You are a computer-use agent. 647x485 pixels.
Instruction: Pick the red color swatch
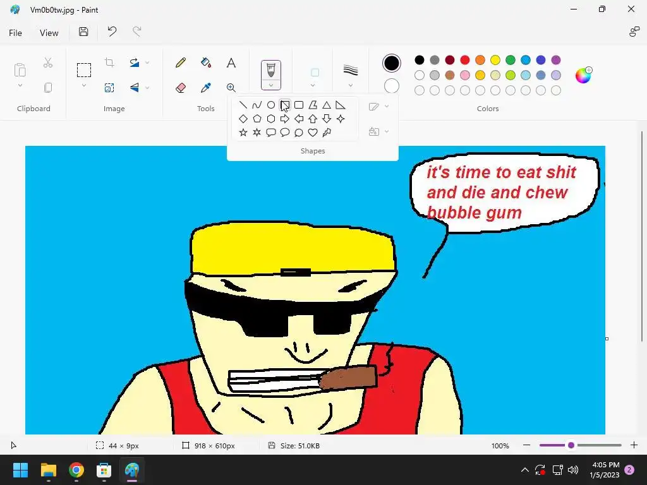464,60
